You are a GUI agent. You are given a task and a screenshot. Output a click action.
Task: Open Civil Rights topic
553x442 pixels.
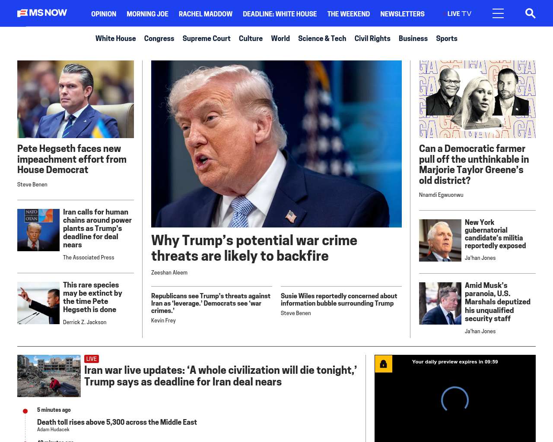(372, 38)
